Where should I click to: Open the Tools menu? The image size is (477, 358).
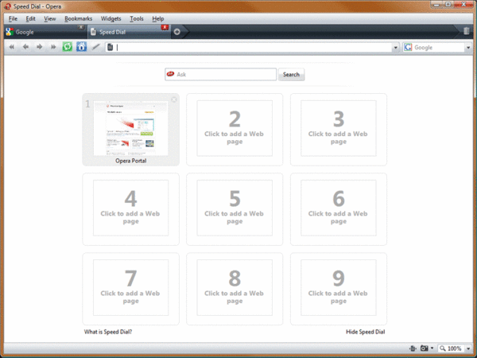(x=137, y=18)
